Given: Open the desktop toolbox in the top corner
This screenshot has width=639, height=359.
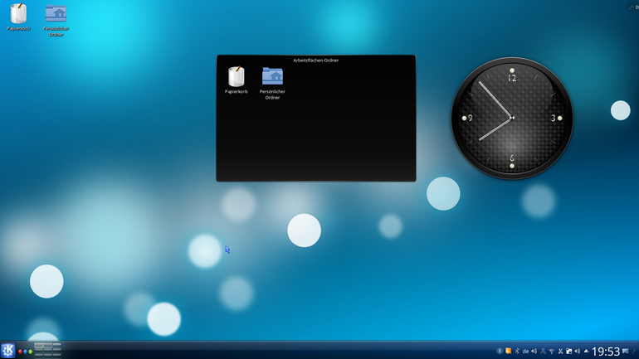Looking at the screenshot, I should (634, 7).
